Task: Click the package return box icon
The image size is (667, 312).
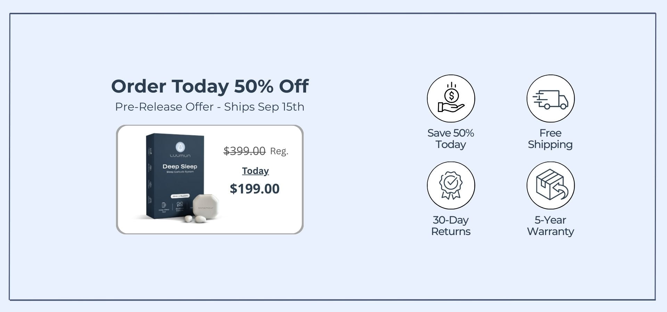Action: coord(551,185)
